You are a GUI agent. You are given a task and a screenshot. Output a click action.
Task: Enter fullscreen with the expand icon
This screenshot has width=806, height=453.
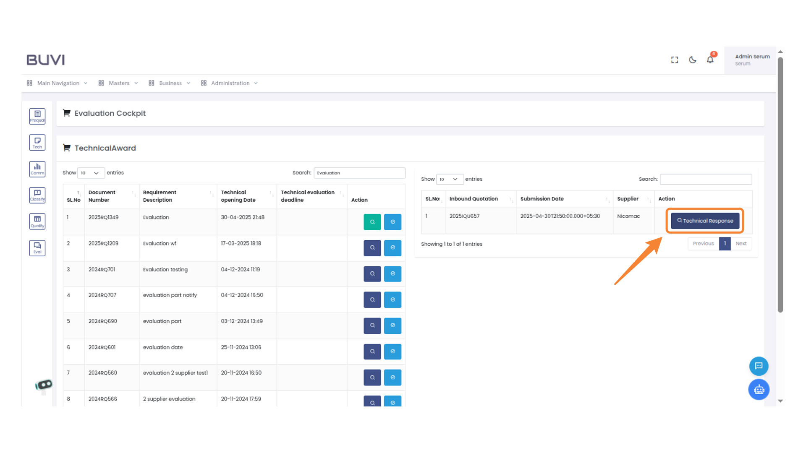(675, 60)
